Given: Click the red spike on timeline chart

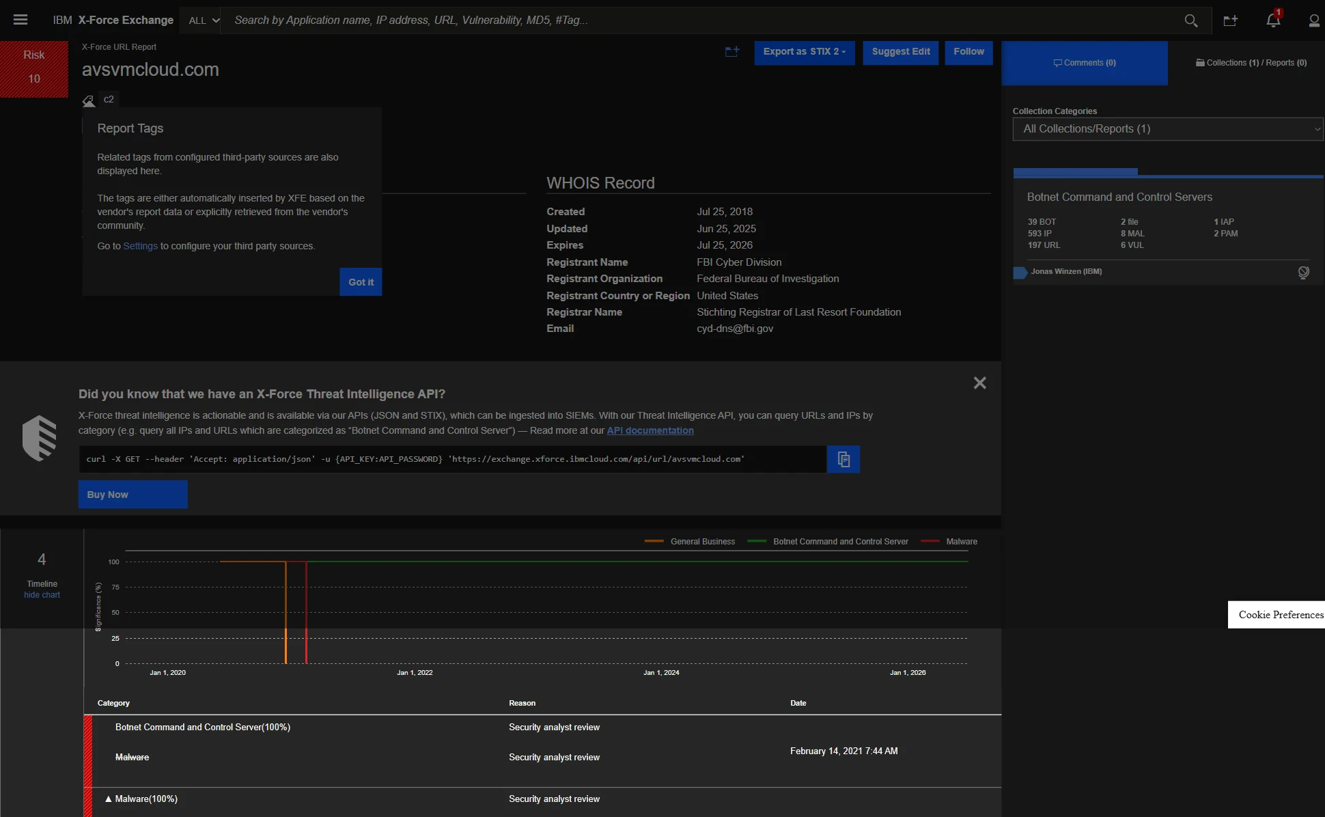Looking at the screenshot, I should point(306,612).
